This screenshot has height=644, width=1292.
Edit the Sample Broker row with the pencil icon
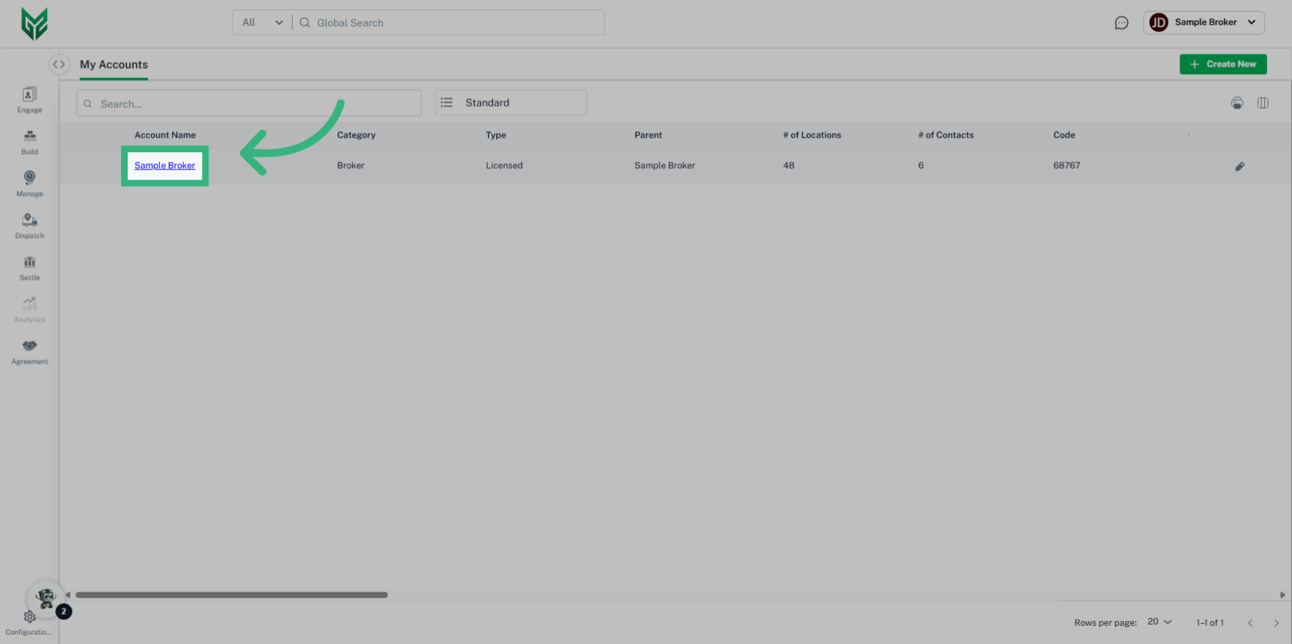click(x=1240, y=166)
